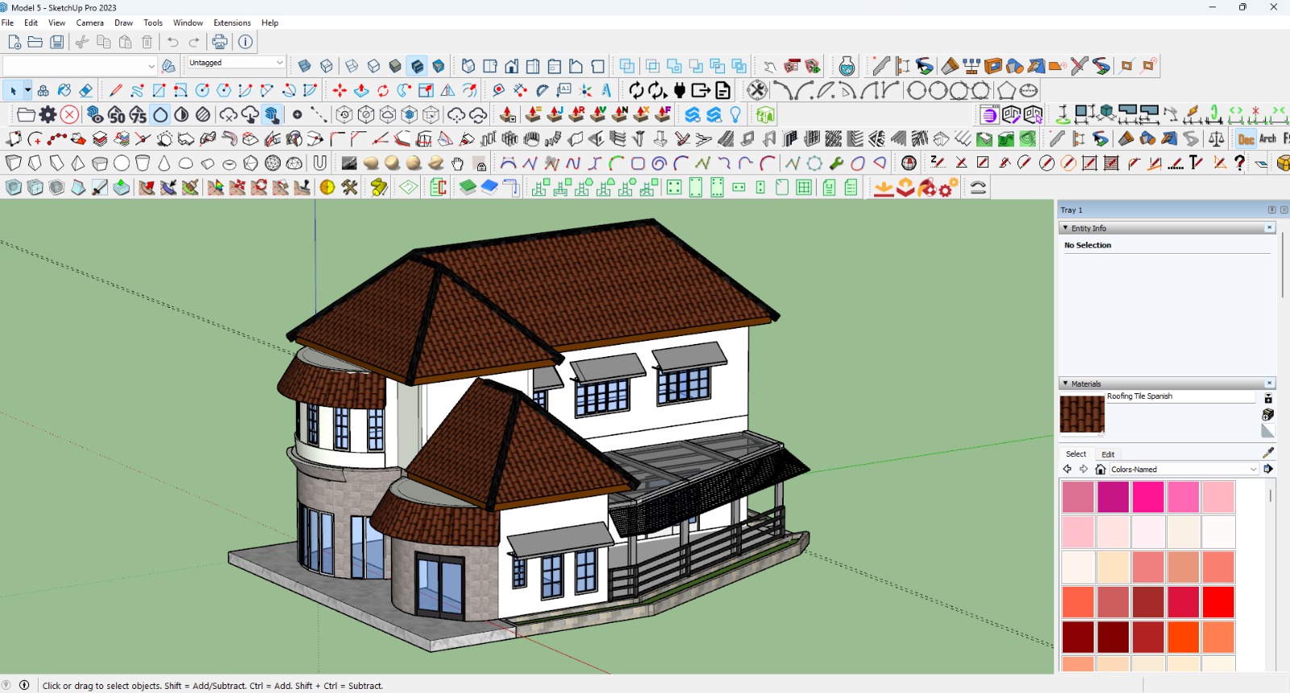Open the Select tool dropdown arrow

coord(27,90)
